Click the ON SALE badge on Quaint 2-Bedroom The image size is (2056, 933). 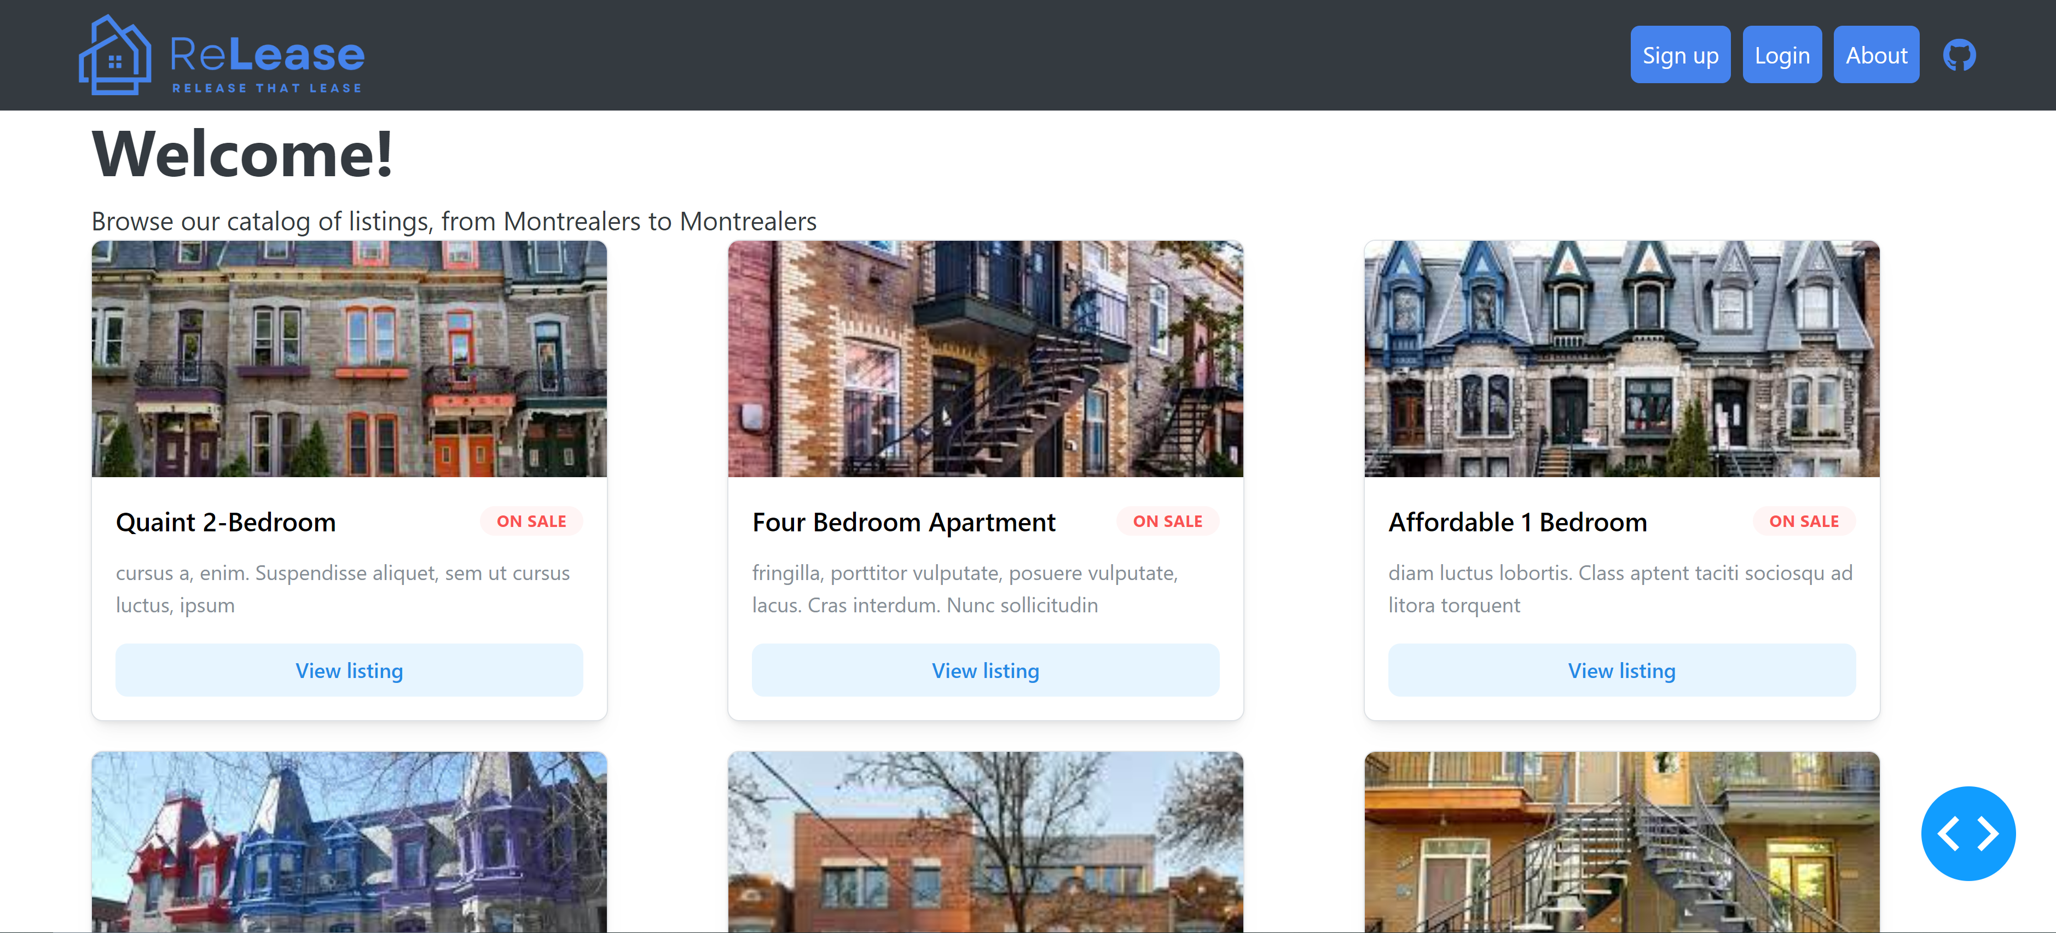531,521
